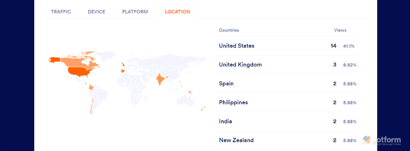Select India in the countries list
The image size is (410, 151).
coord(225,121)
